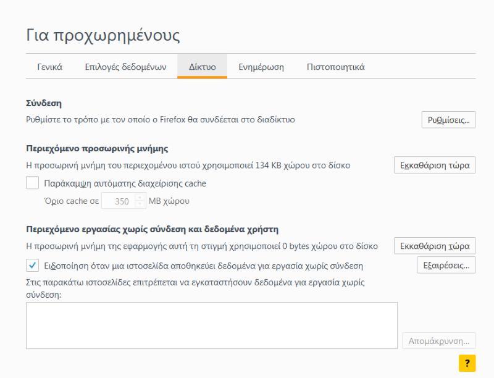Click inside the empty offline websites list
Viewport: 494px width, 378px height.
click(211, 325)
